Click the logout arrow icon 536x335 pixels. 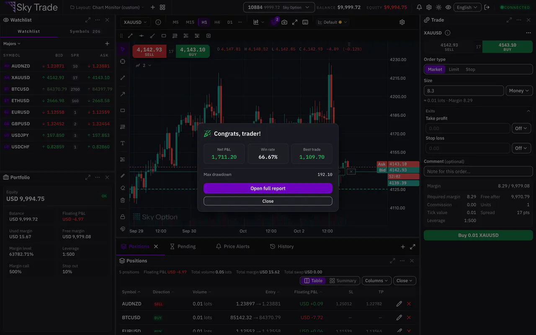point(487,7)
